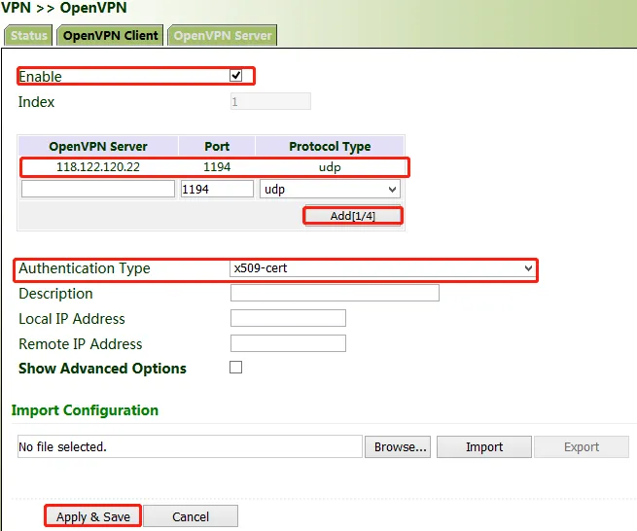
Task: Click the Port column header
Action: click(217, 146)
